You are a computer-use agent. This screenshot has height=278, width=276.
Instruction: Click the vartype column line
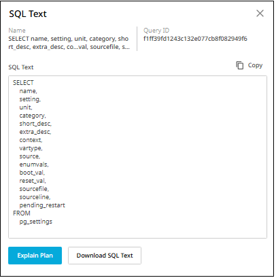31,148
